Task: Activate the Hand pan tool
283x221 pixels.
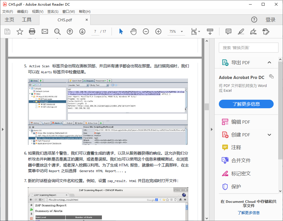Action: [133, 32]
